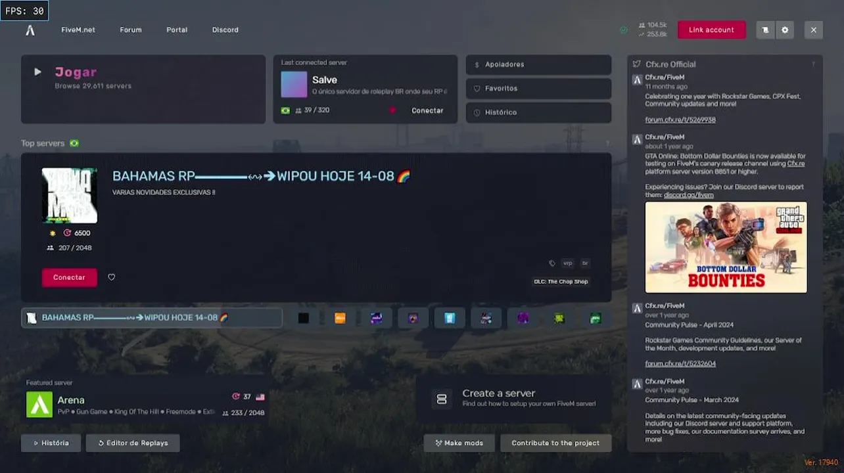This screenshot has height=473, width=844.
Task: Open the Discord menu link
Action: pos(225,30)
